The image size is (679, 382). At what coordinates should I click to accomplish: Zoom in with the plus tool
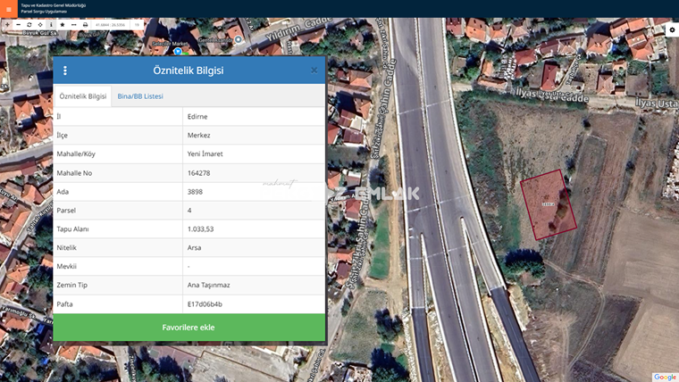(x=7, y=25)
